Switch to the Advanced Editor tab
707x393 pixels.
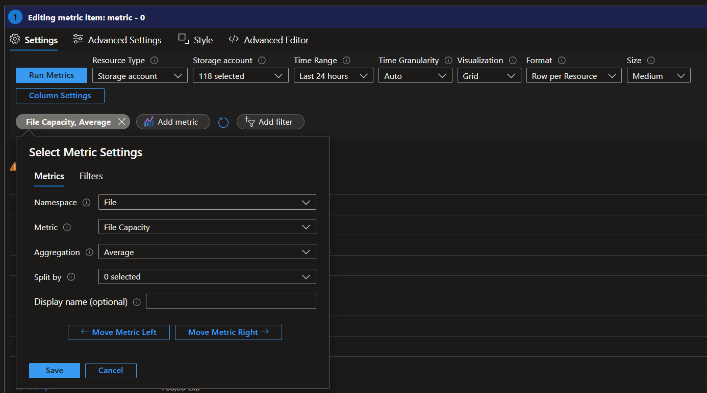tap(268, 40)
